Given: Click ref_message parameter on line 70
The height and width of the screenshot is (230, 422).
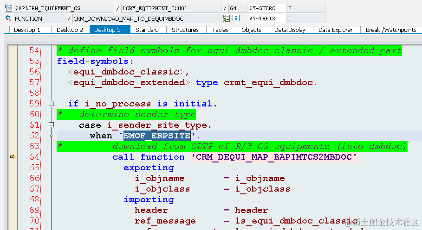Looking at the screenshot, I should click(x=165, y=221).
